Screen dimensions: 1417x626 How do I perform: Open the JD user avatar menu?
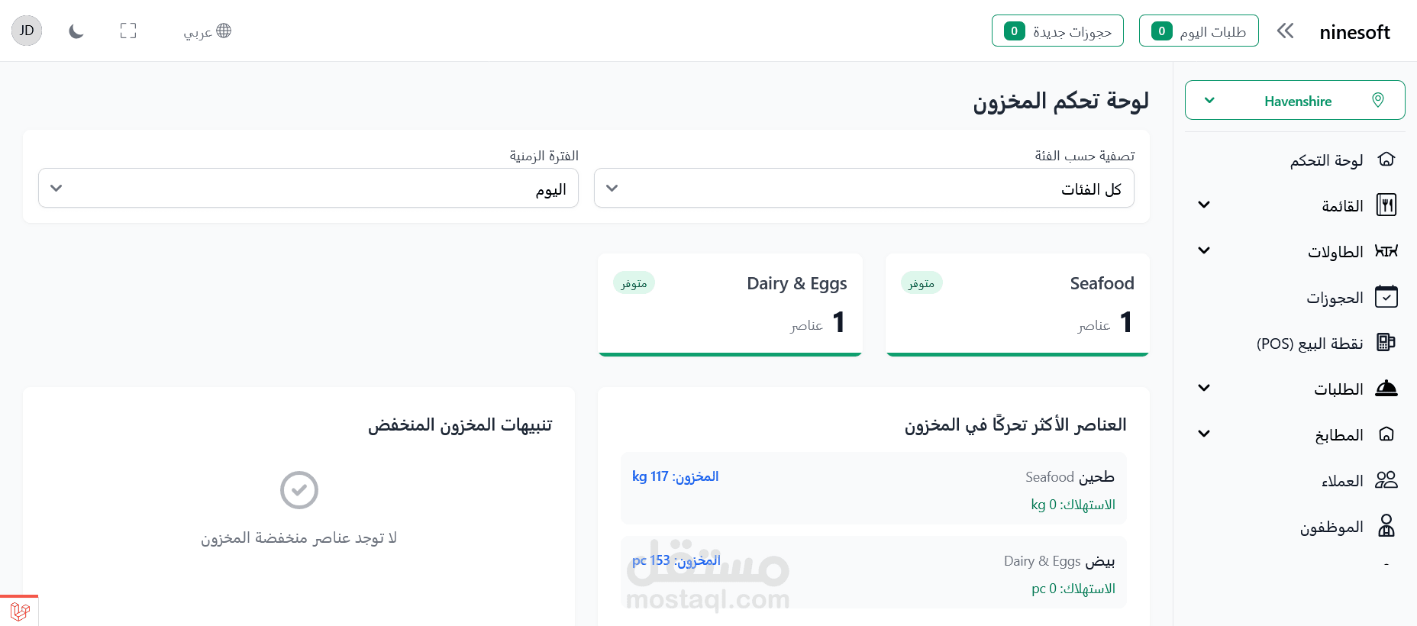point(27,31)
